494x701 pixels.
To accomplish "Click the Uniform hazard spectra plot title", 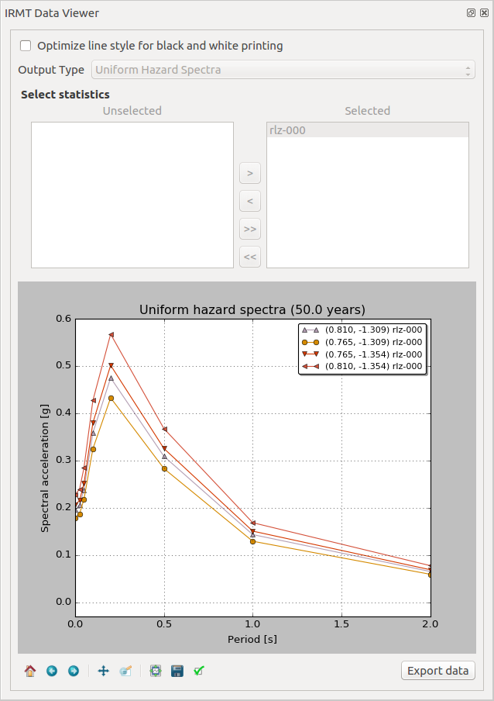I will (252, 309).
